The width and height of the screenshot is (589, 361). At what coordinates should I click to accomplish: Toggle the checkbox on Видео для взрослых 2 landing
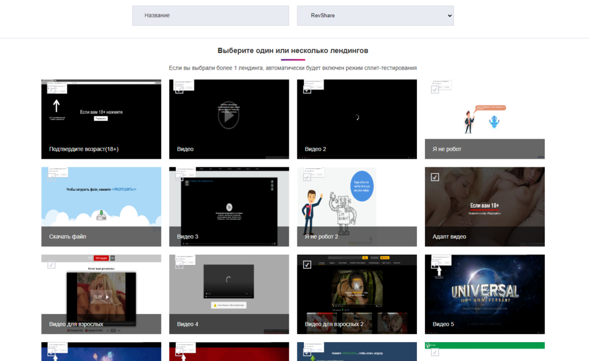[307, 265]
